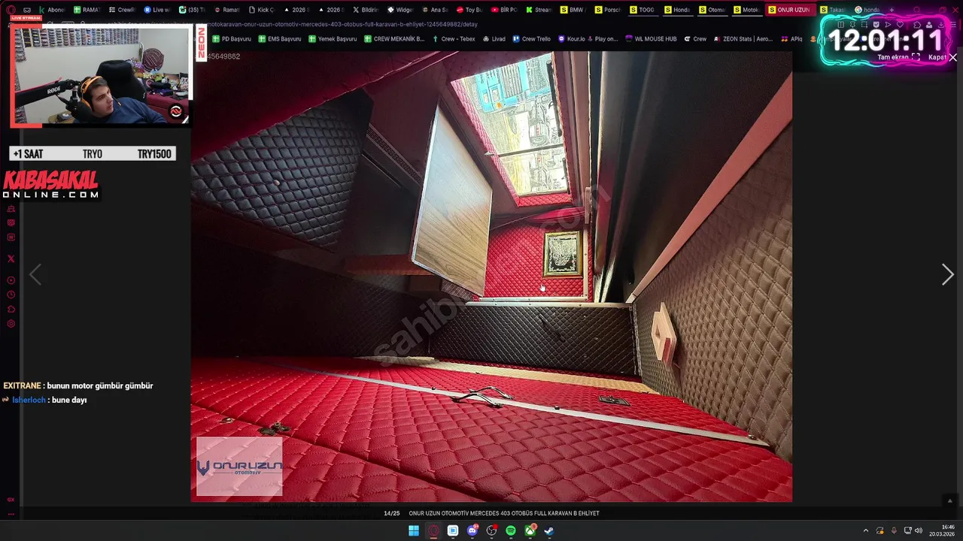963x541 pixels.
Task: Open the extensions cube icon in sidebar
Action: 11,309
